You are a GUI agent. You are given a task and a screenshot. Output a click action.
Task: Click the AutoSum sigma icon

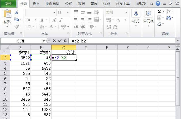tap(159, 11)
